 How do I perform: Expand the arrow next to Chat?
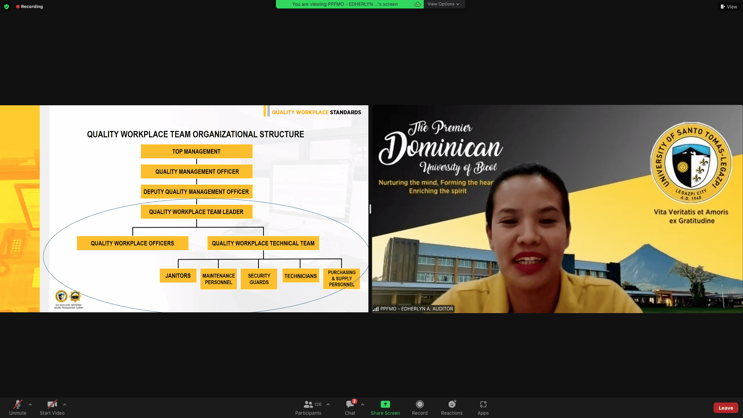pyautogui.click(x=363, y=404)
